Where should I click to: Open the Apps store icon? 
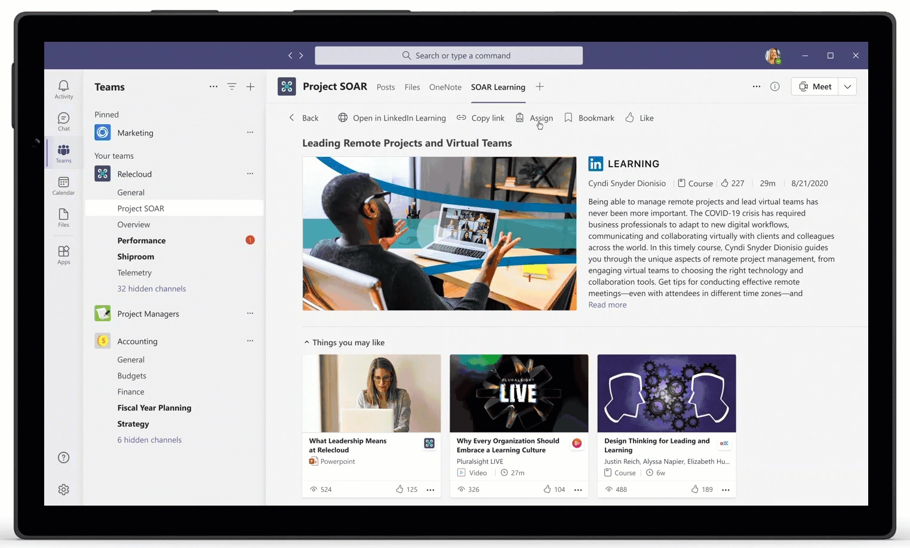tap(63, 255)
